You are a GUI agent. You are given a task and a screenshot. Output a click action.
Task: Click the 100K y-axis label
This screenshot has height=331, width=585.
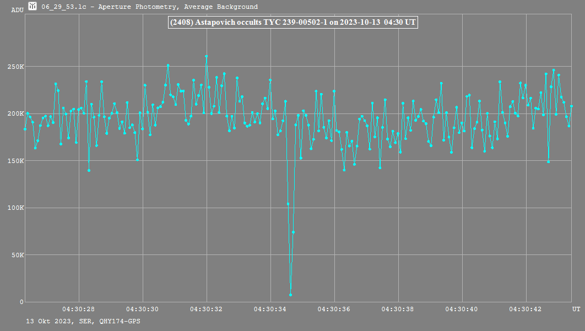coord(15,208)
